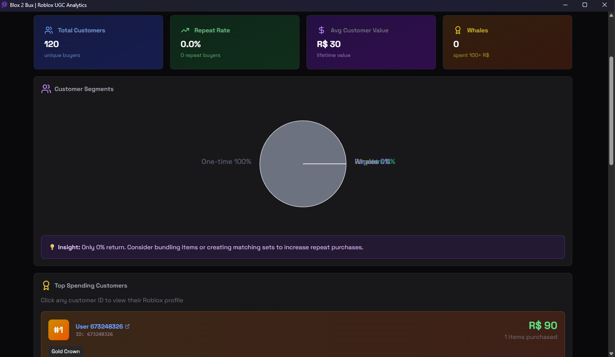The image size is (615, 357).
Task: Click the Insight recommendation banner
Action: (x=303, y=247)
